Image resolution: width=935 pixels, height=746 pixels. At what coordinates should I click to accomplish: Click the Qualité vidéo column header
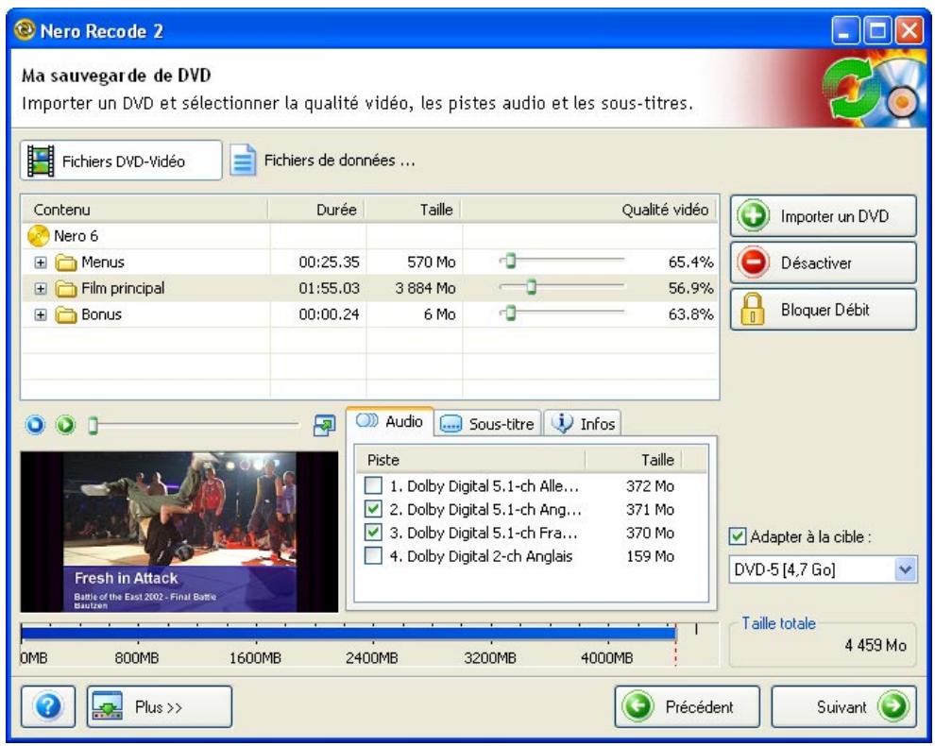pos(589,210)
